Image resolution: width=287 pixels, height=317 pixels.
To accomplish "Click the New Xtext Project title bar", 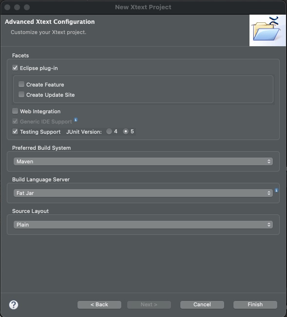I will 143,7.
